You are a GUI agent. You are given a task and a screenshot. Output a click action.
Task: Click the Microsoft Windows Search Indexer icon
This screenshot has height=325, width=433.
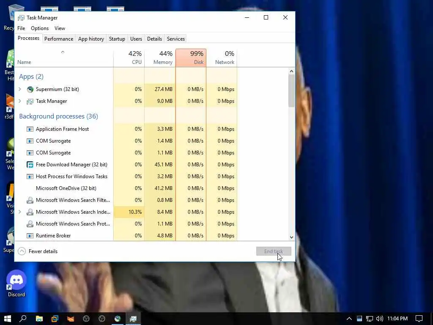[30, 212]
